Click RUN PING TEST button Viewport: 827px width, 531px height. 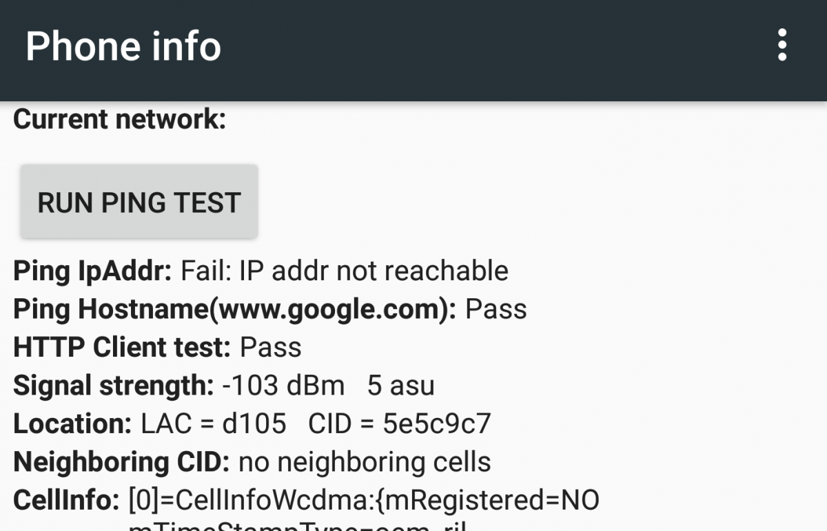(x=139, y=201)
